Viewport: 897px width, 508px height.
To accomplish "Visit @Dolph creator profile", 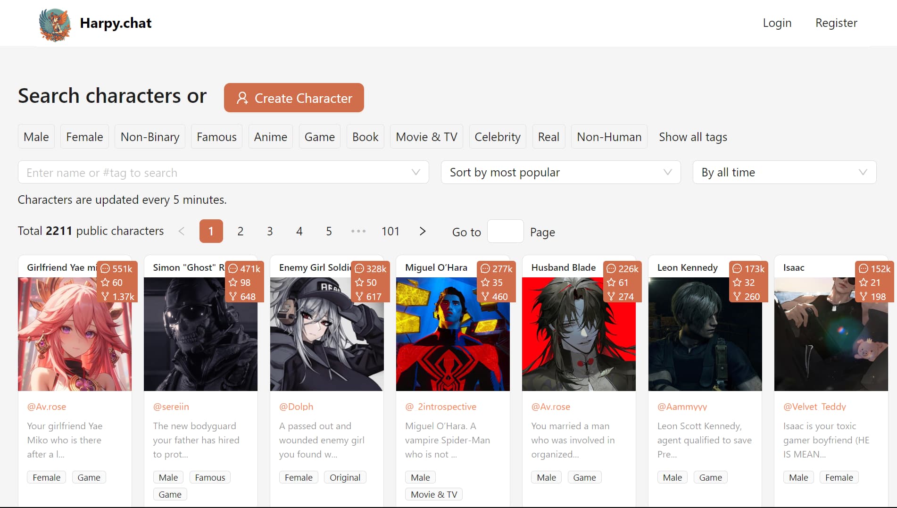I will (x=296, y=407).
